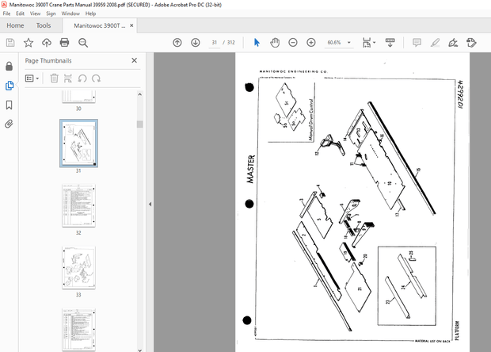
Task: Add a comment with speech bubble icon
Action: [x=417, y=43]
